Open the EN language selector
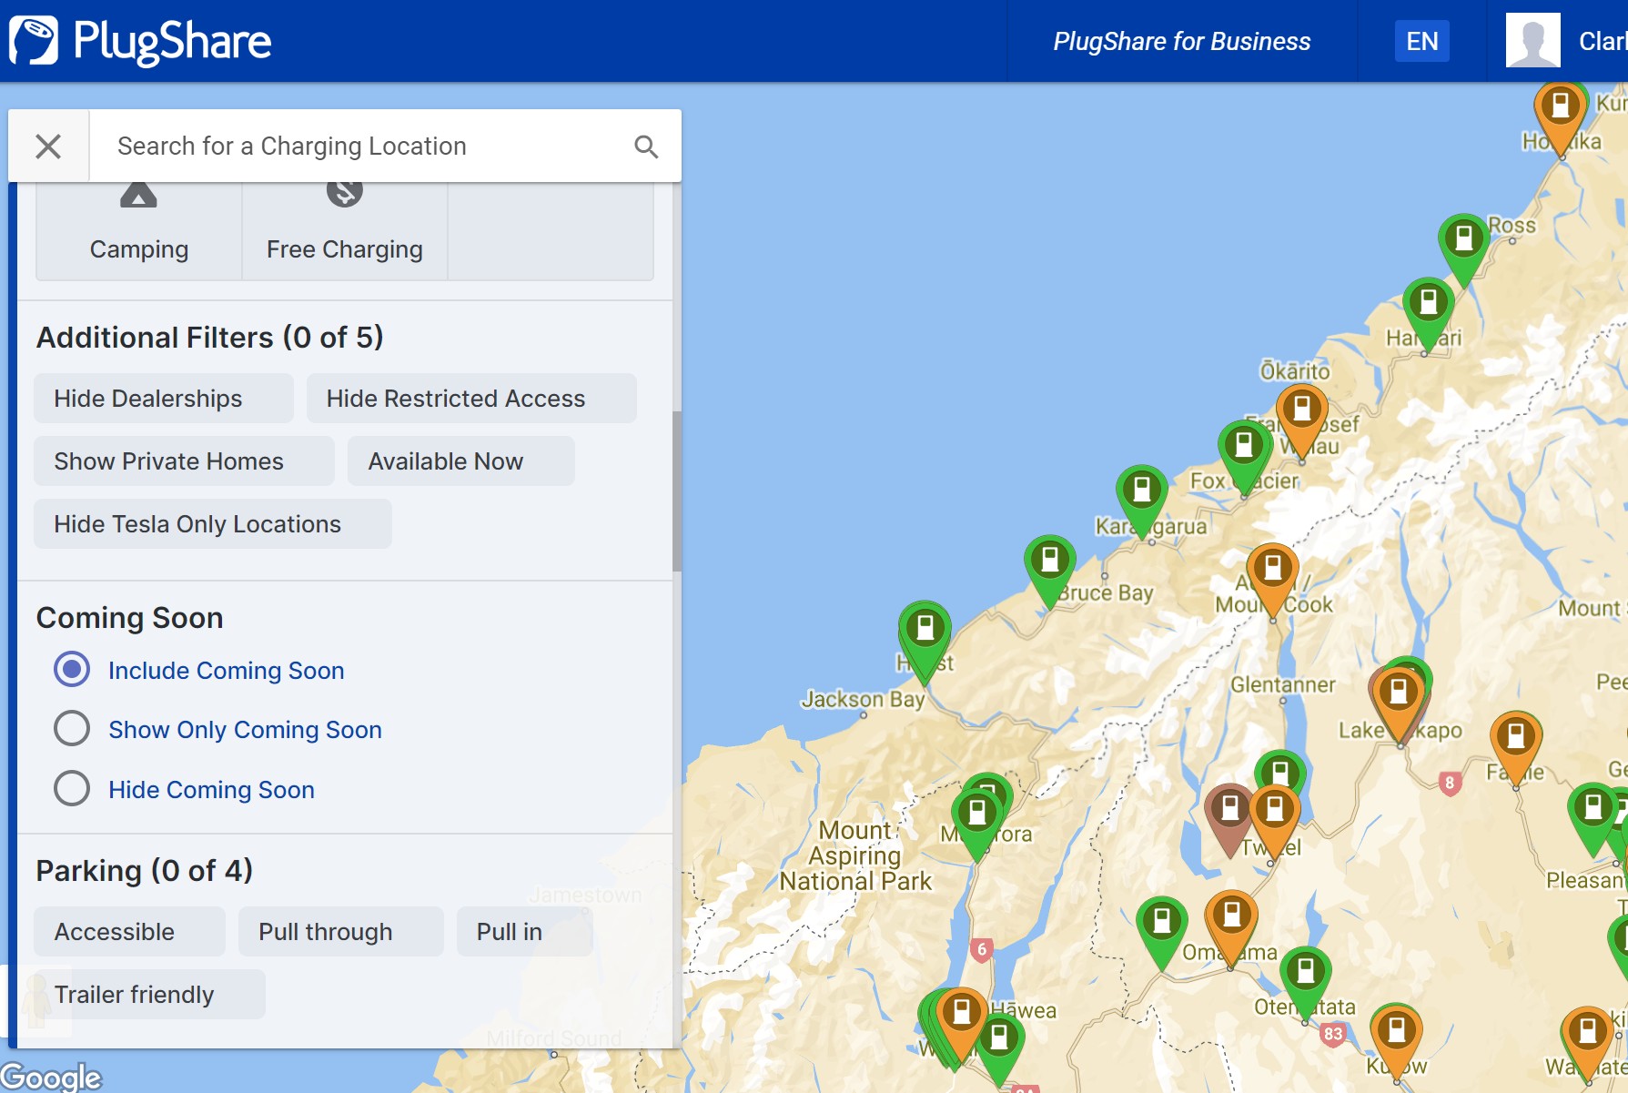The image size is (1628, 1093). 1421,41
